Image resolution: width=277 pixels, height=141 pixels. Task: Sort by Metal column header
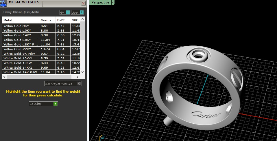pos(20,20)
